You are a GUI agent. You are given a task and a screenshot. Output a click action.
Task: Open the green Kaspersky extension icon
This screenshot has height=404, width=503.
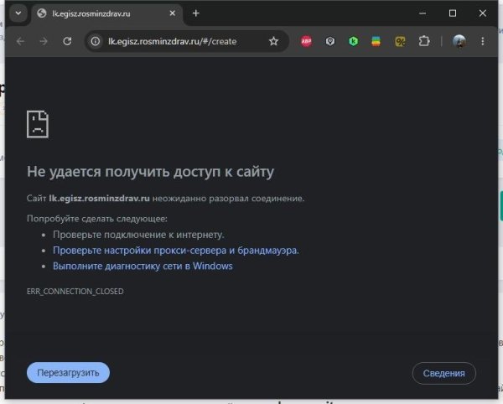pos(354,41)
